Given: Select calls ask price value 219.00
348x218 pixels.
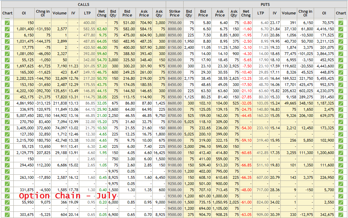Looking at the screenshot, I should click(146, 78).
